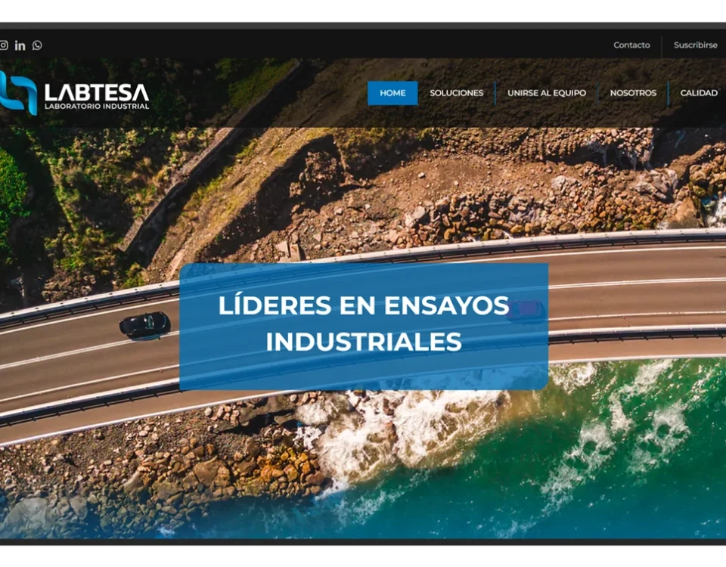Click the LÍDERES EN ENSAYOS INDUSTRIALES banner
726x567 pixels.
[363, 324]
